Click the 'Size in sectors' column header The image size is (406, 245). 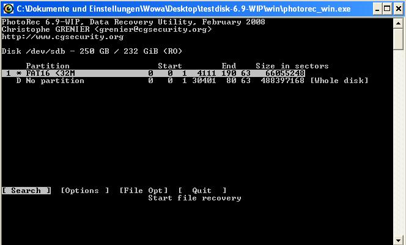292,66
